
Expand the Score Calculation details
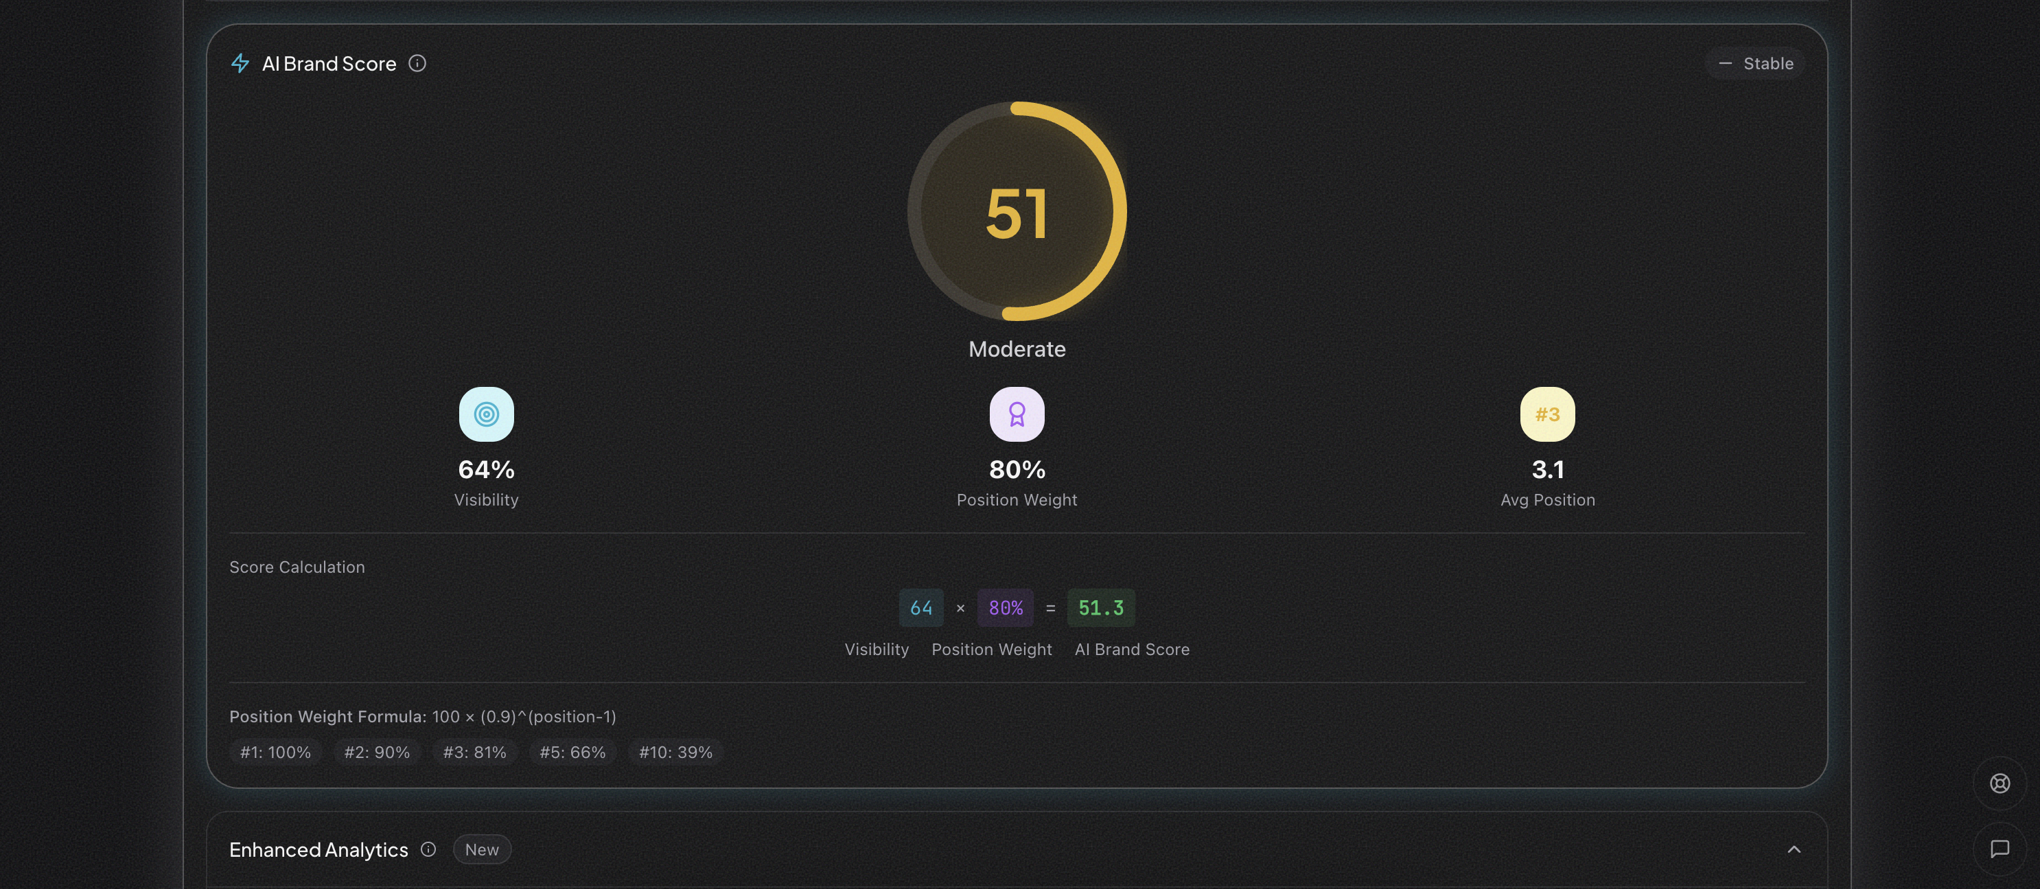click(297, 567)
